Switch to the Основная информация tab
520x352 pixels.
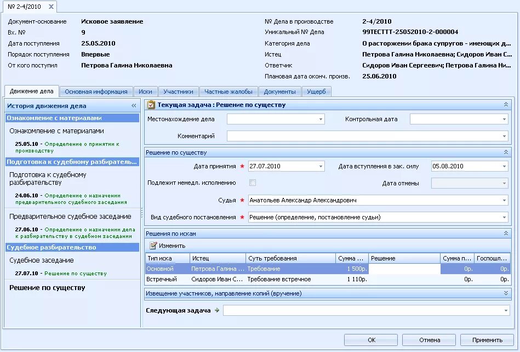point(96,92)
